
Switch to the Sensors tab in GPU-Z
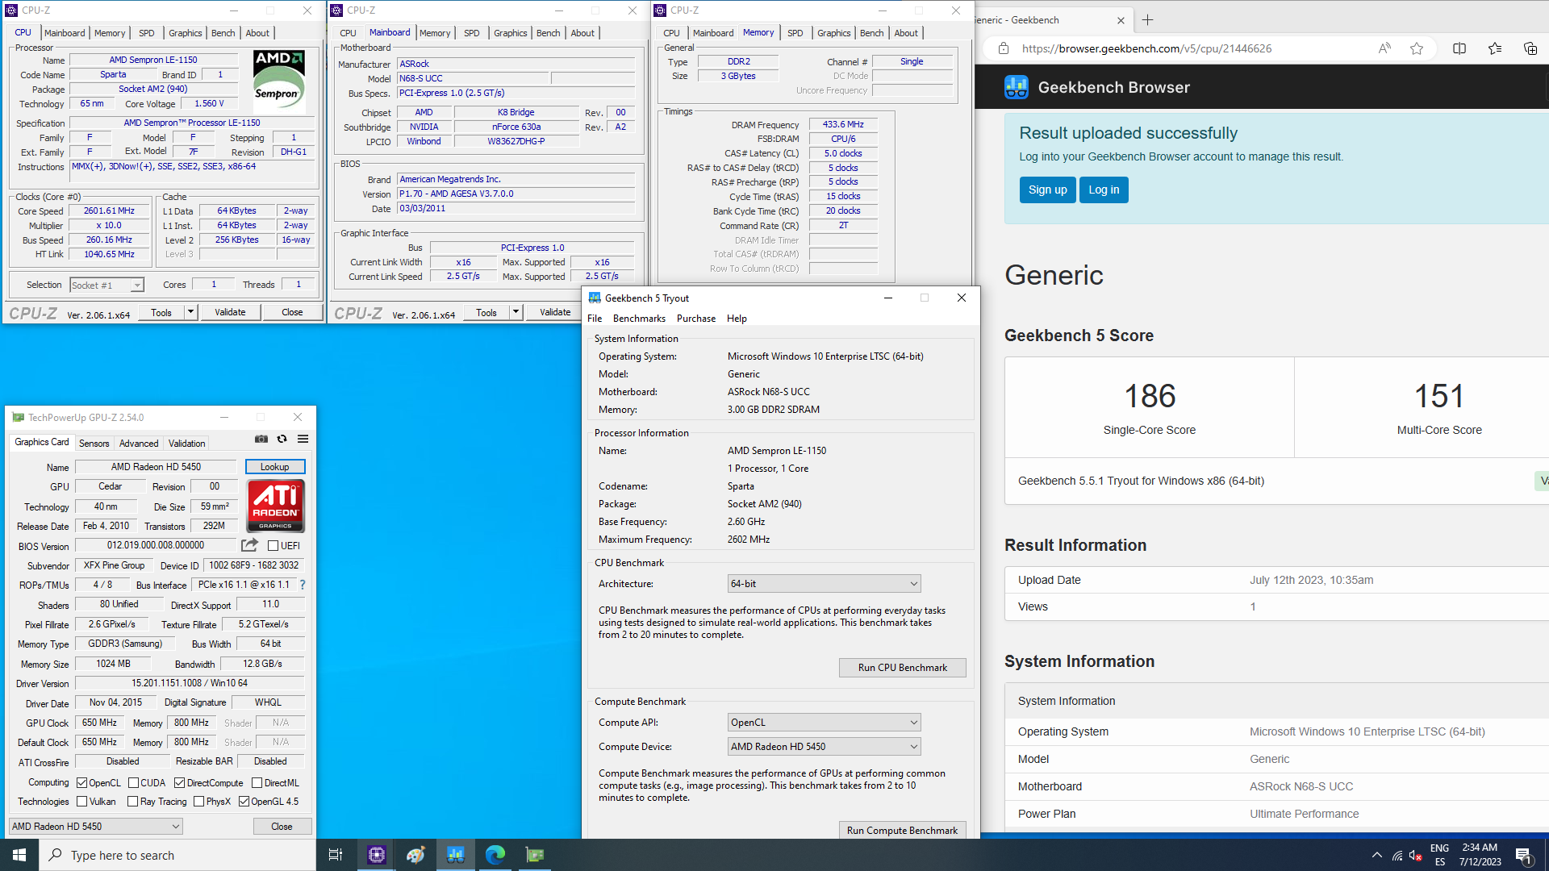pyautogui.click(x=94, y=444)
